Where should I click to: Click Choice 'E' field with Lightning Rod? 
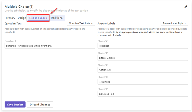(x=143, y=94)
